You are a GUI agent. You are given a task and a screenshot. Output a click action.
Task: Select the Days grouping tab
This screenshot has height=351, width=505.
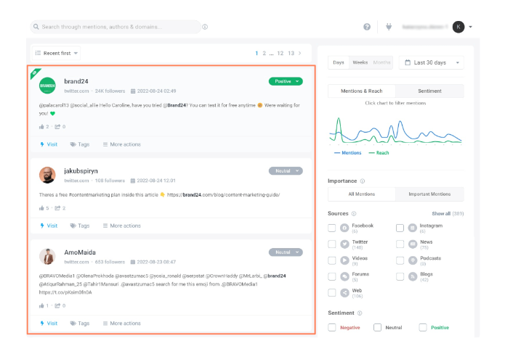pyautogui.click(x=339, y=62)
